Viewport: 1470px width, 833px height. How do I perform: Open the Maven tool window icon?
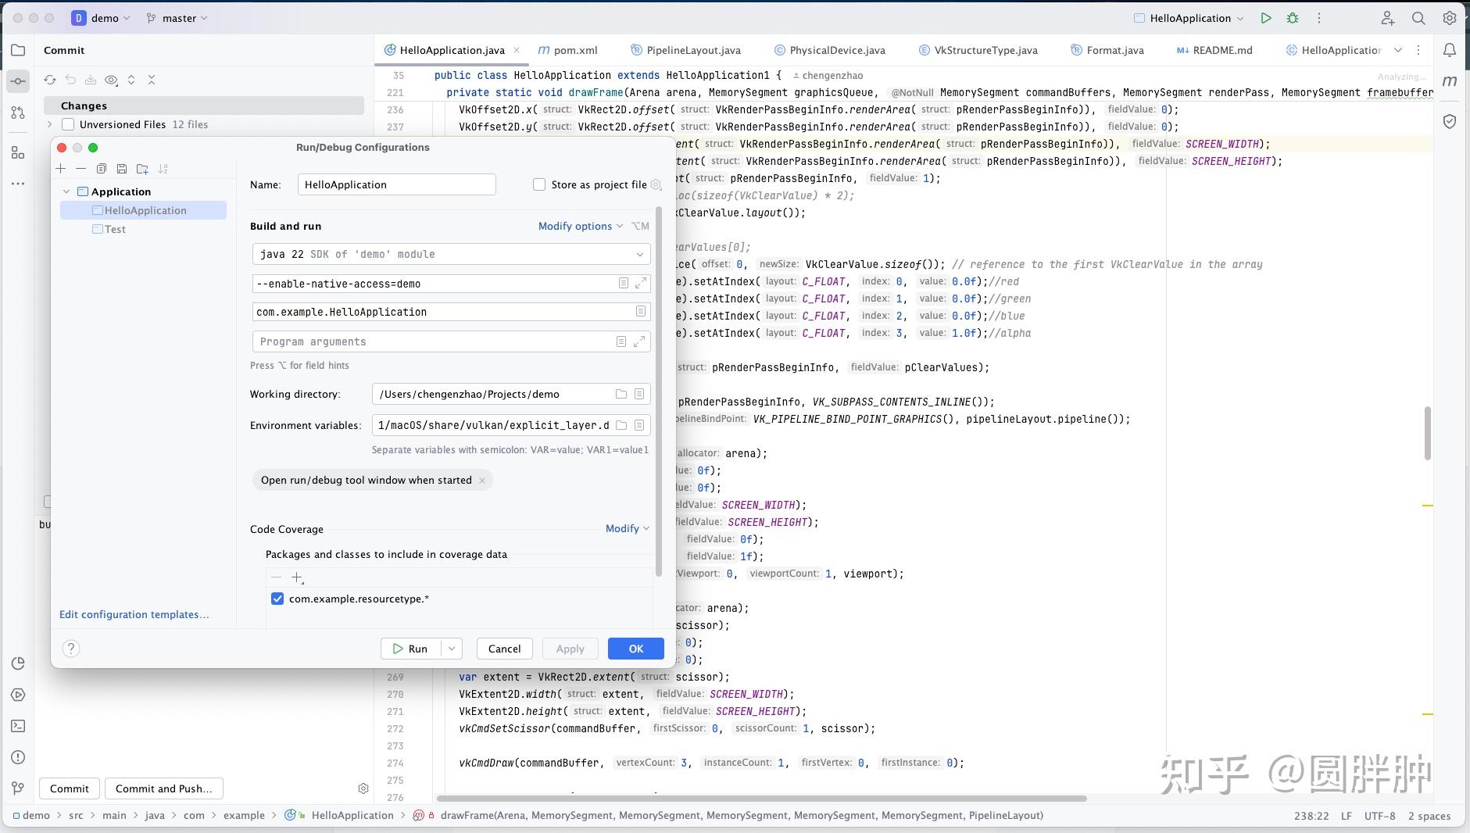(1449, 80)
